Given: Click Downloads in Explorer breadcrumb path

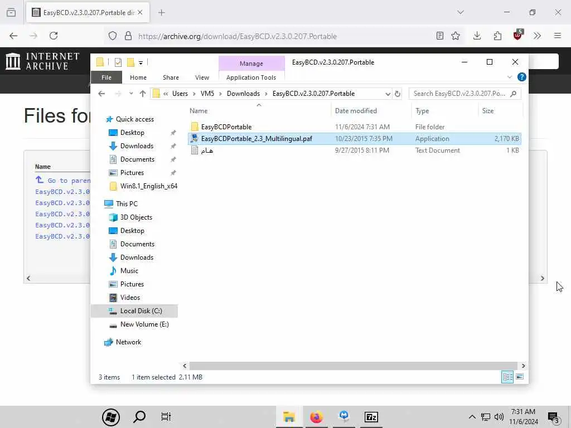Looking at the screenshot, I should click(x=243, y=94).
